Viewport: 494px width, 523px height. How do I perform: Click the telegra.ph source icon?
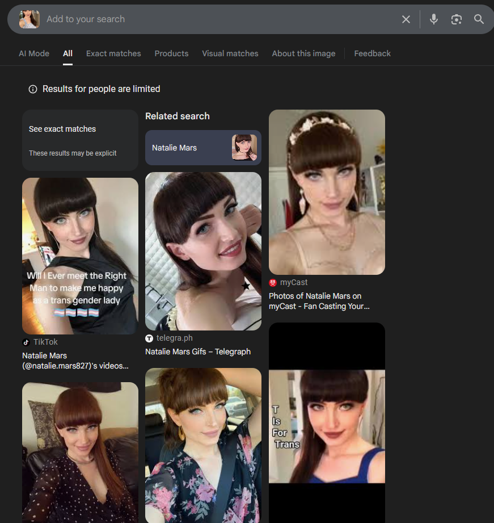[149, 338]
